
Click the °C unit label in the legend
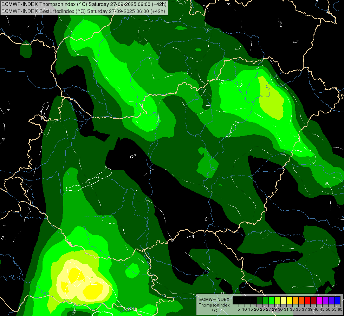(x=214, y=311)
